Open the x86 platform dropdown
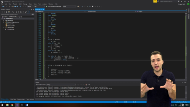 tap(39, 7)
